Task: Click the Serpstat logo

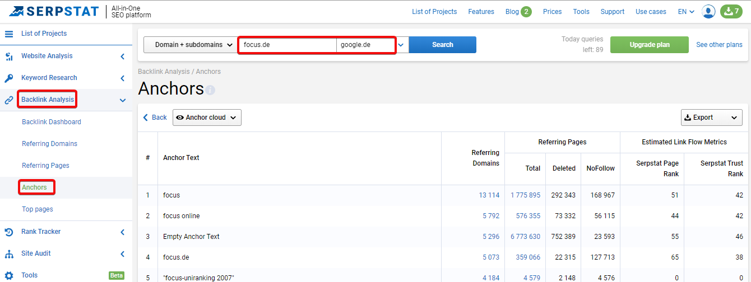Action: coord(54,11)
